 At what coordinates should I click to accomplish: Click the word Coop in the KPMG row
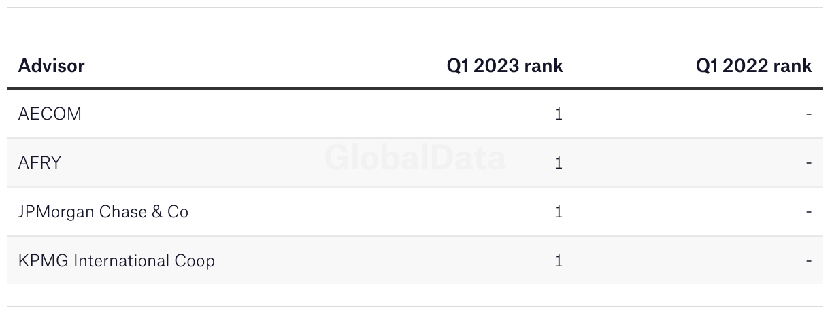tap(198, 261)
